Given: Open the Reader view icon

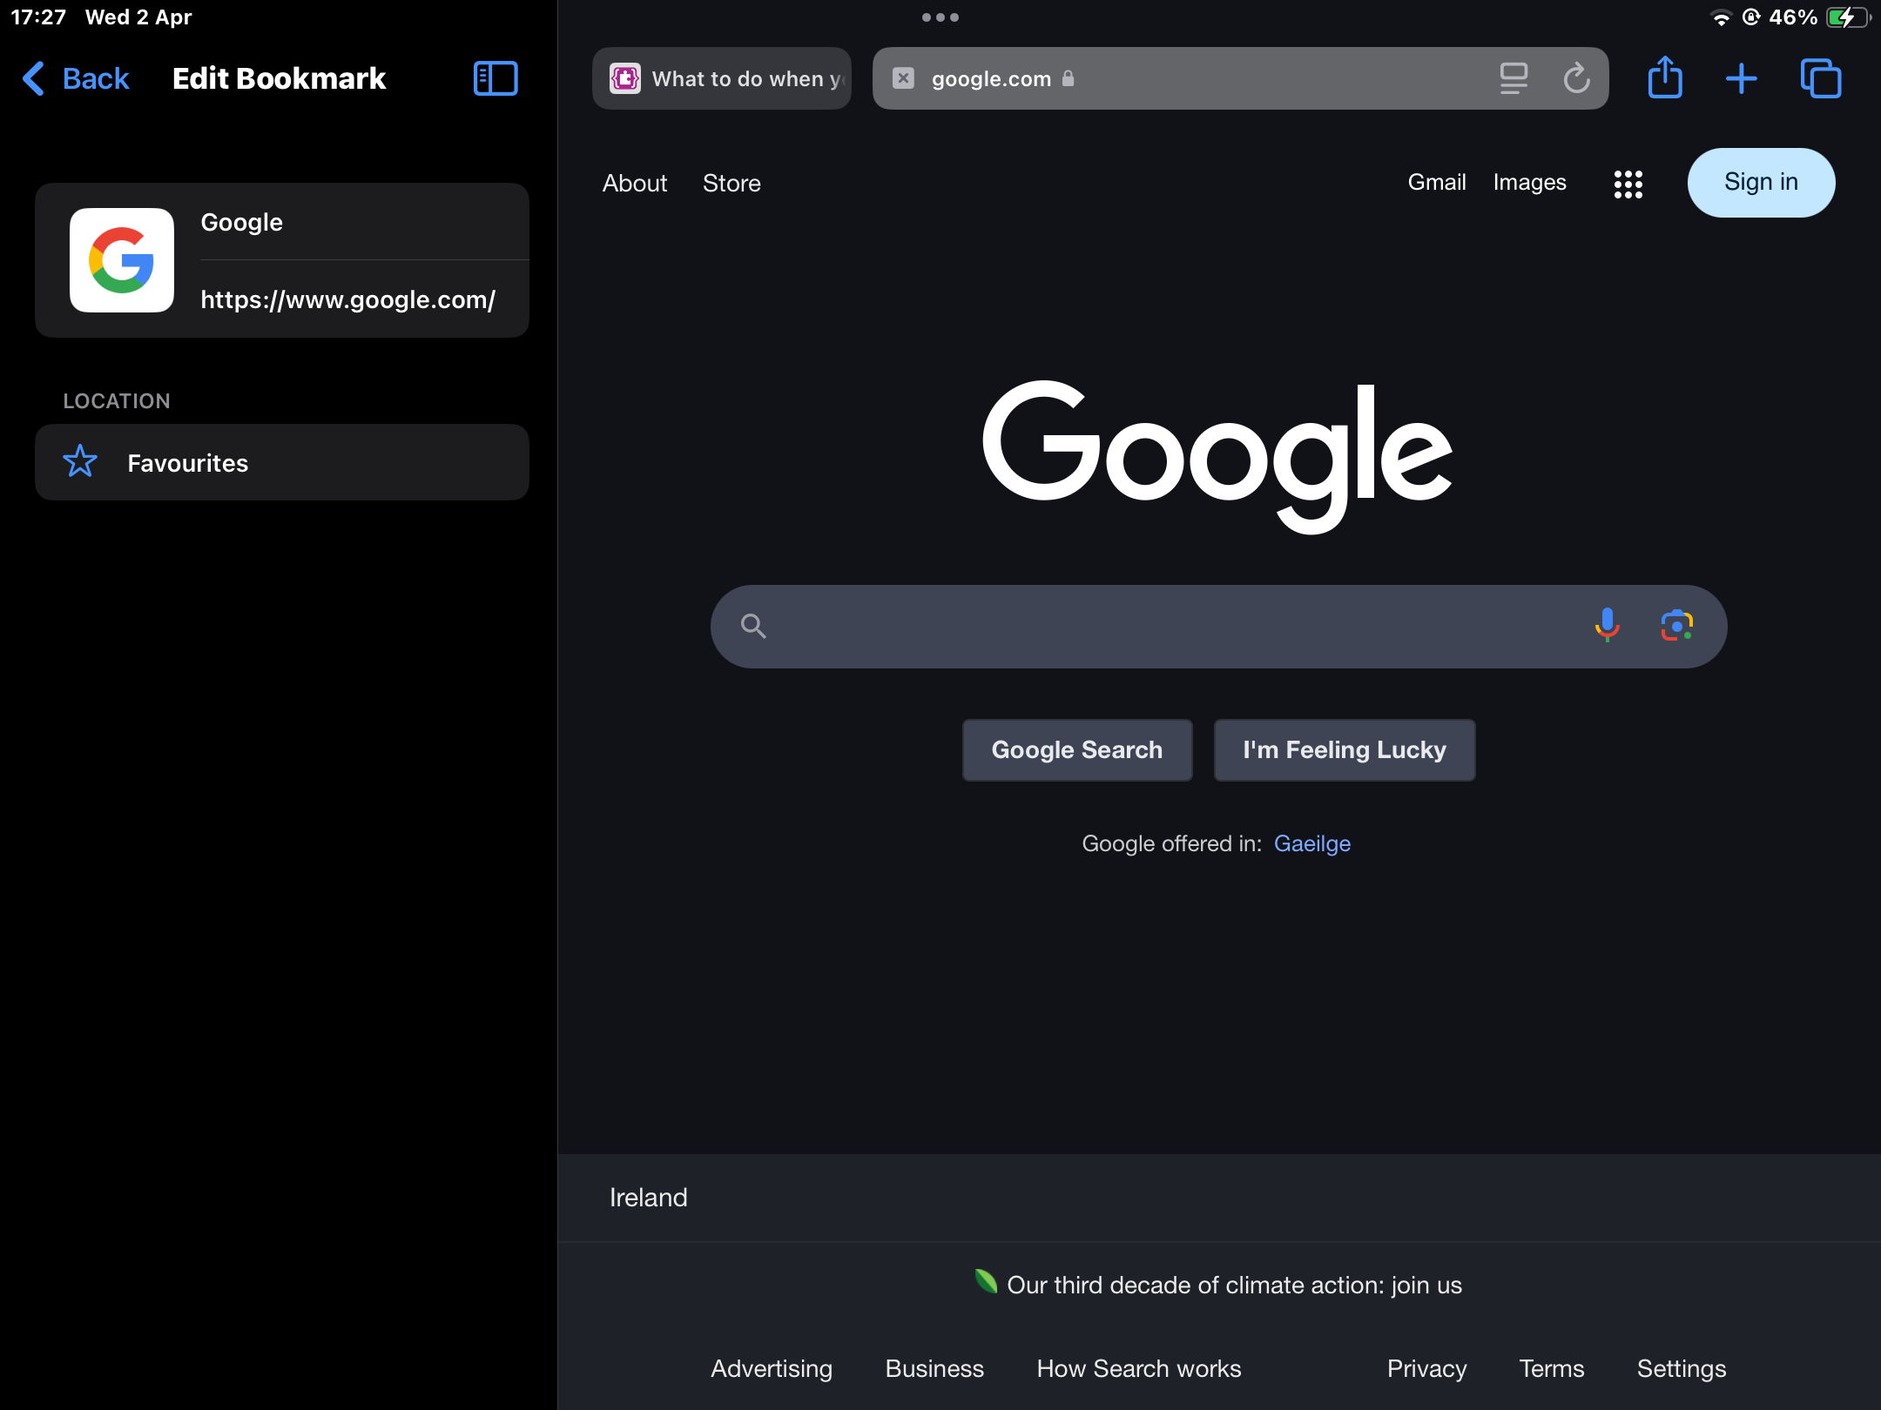Looking at the screenshot, I should (x=1514, y=78).
